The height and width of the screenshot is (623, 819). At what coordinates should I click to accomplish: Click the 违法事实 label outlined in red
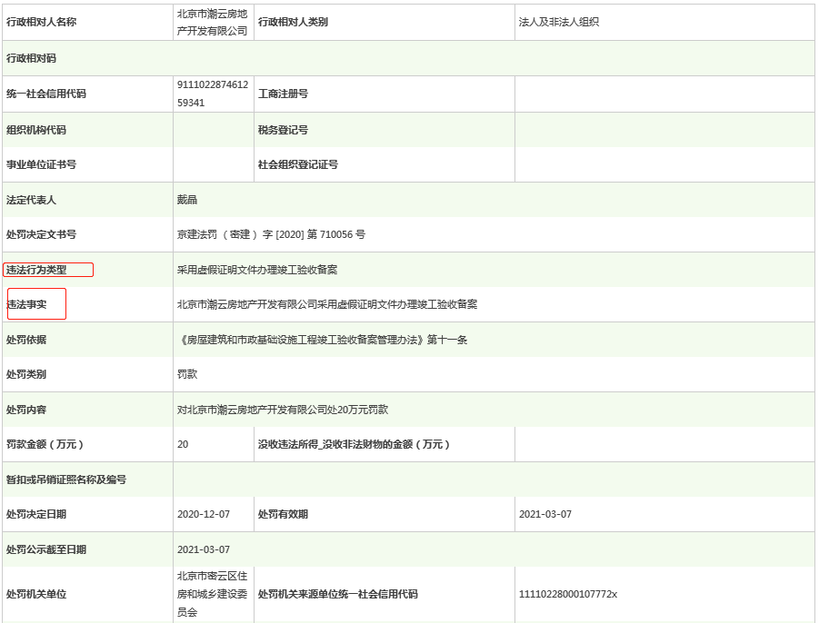pyautogui.click(x=27, y=304)
